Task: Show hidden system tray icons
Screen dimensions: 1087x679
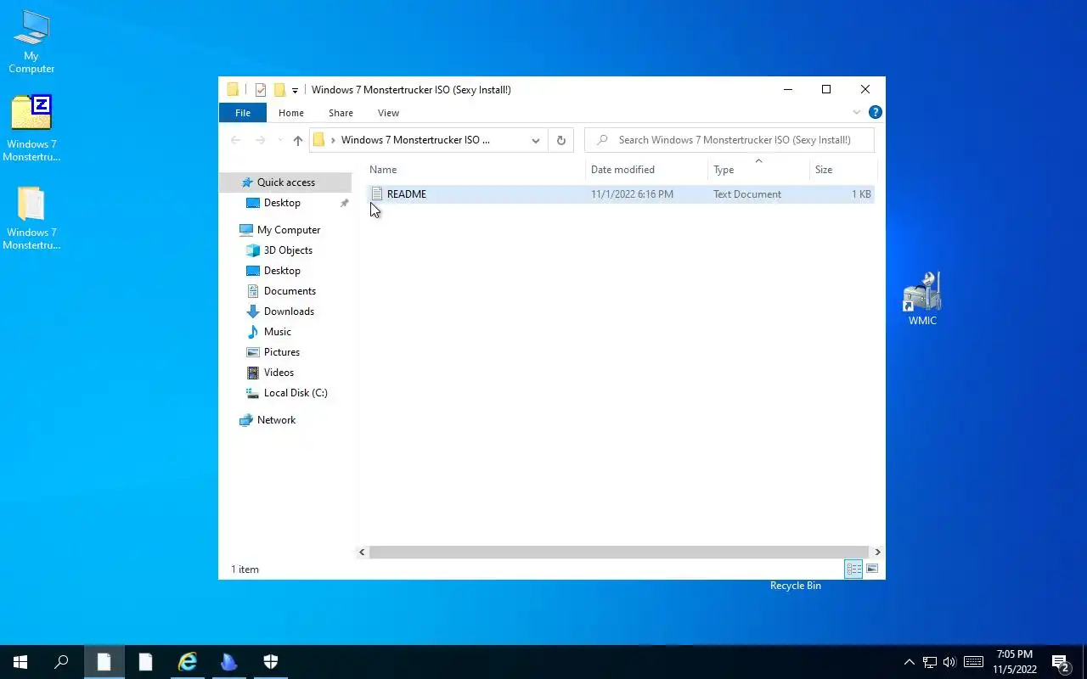Action: click(910, 662)
